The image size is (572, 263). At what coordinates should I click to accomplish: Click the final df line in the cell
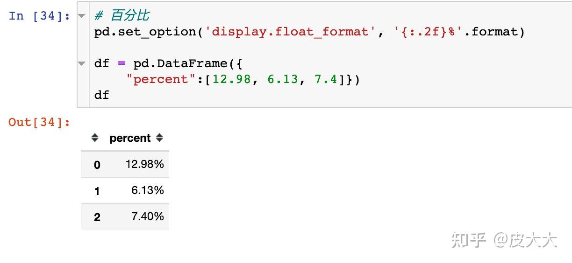click(101, 95)
